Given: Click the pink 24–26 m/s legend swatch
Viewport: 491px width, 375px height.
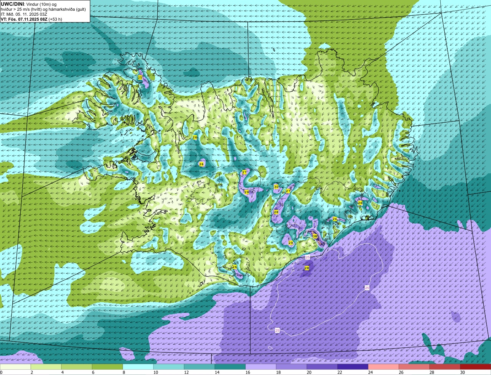Looking at the screenshot, I should (384, 367).
